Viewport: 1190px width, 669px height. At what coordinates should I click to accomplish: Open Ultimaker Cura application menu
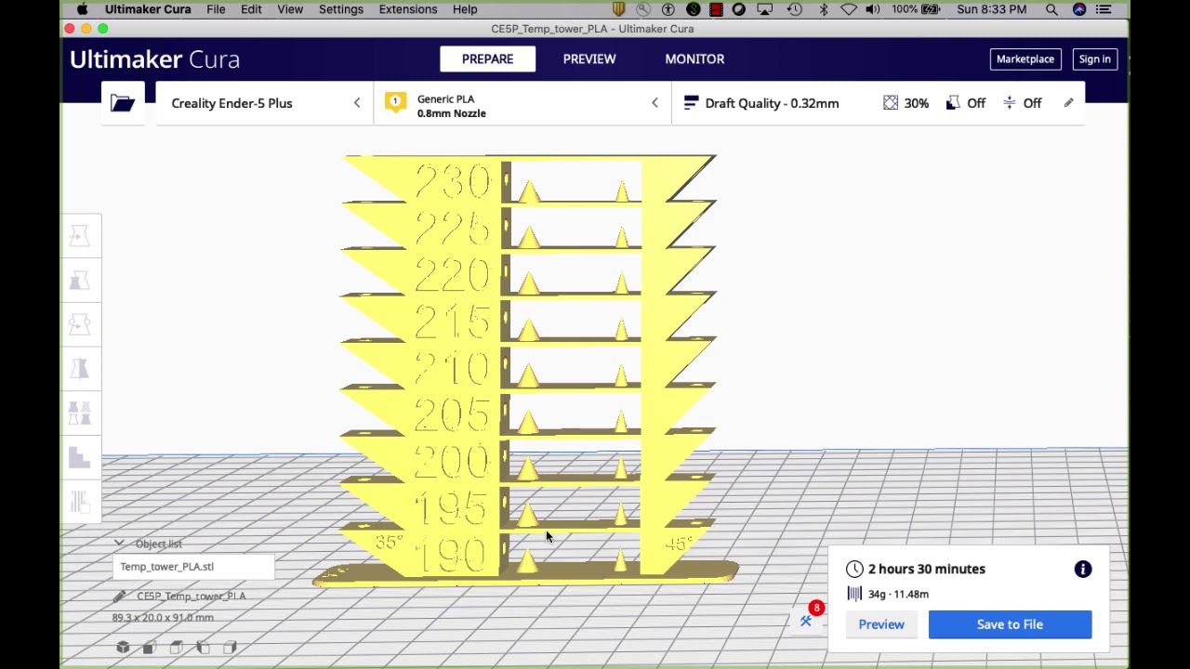[x=148, y=9]
